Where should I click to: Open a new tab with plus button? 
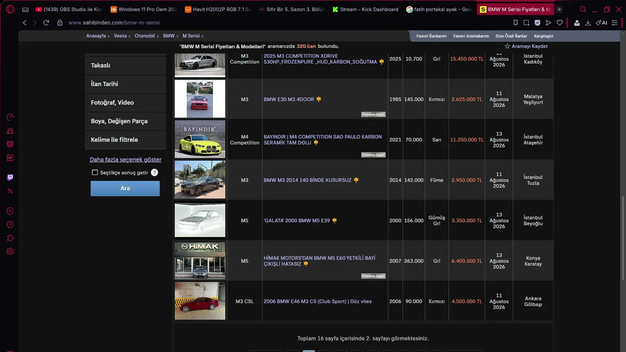559,9
